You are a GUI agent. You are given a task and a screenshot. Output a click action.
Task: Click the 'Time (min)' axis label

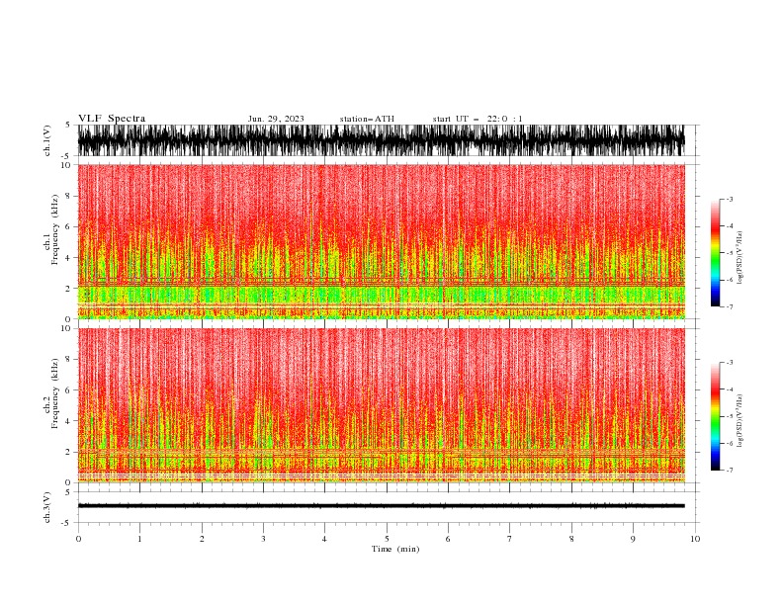(395, 549)
